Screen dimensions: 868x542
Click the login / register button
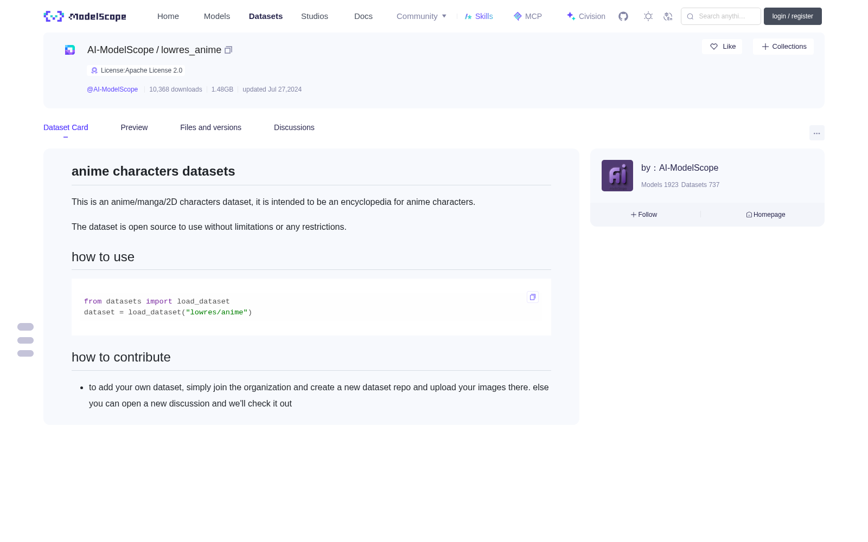[x=793, y=16]
